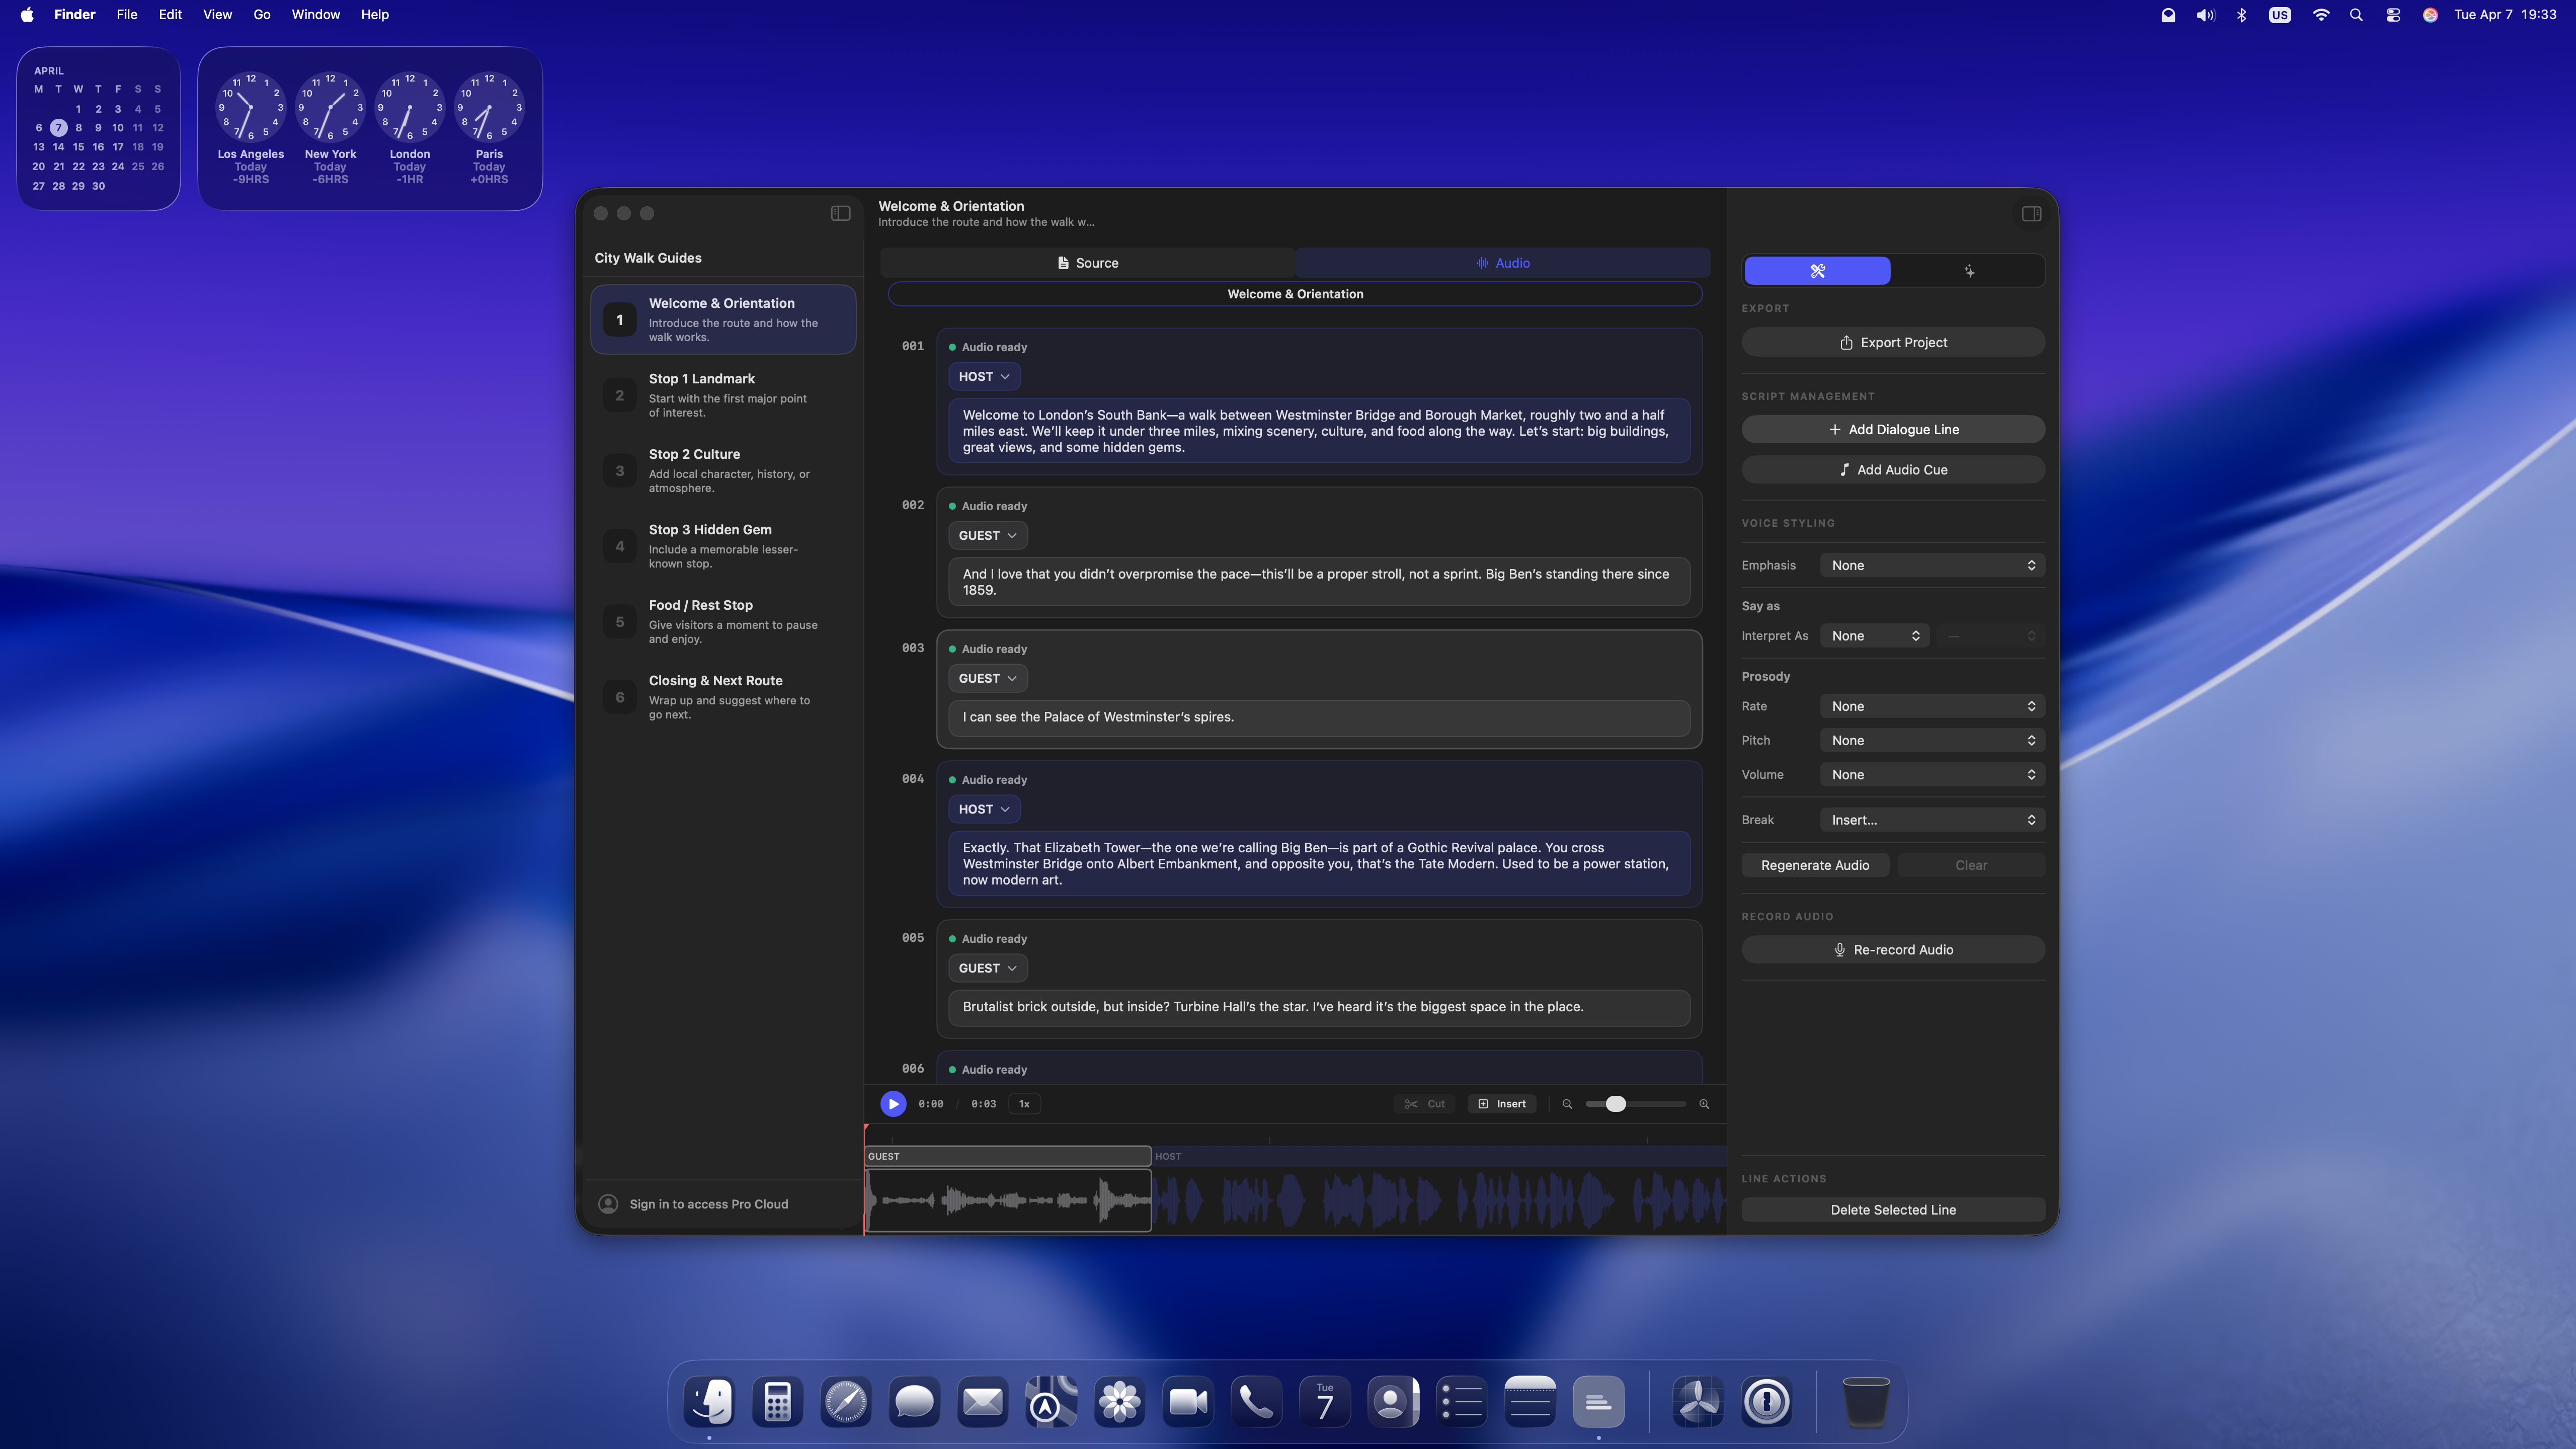Open Messages from the Dock

[x=914, y=1401]
